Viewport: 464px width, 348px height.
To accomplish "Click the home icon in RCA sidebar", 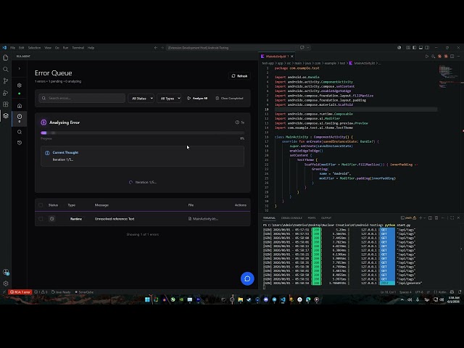I will (x=20, y=106).
